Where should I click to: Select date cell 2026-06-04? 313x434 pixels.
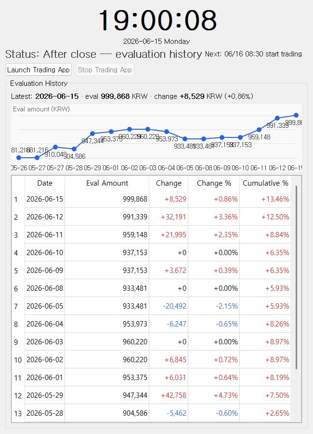tap(45, 324)
